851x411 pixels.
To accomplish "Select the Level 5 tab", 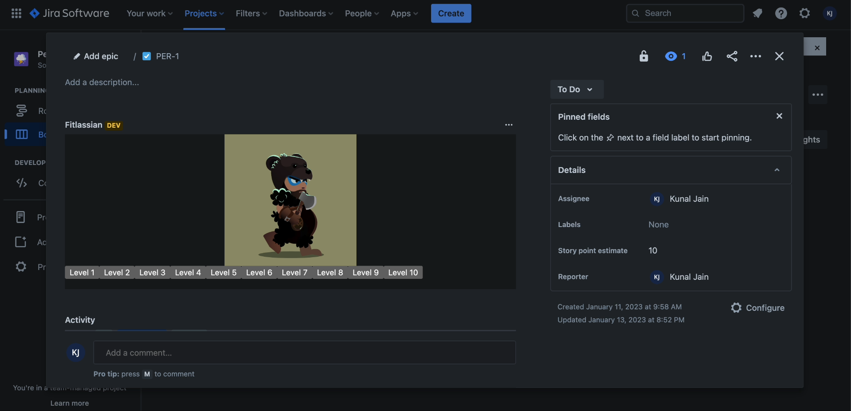I will click(x=223, y=273).
